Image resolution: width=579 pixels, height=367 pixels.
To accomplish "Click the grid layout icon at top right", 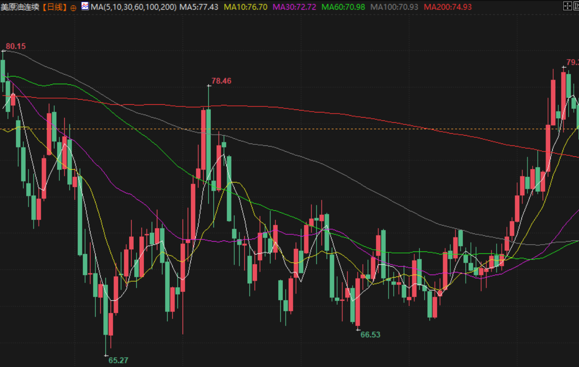I will pyautogui.click(x=567, y=6).
